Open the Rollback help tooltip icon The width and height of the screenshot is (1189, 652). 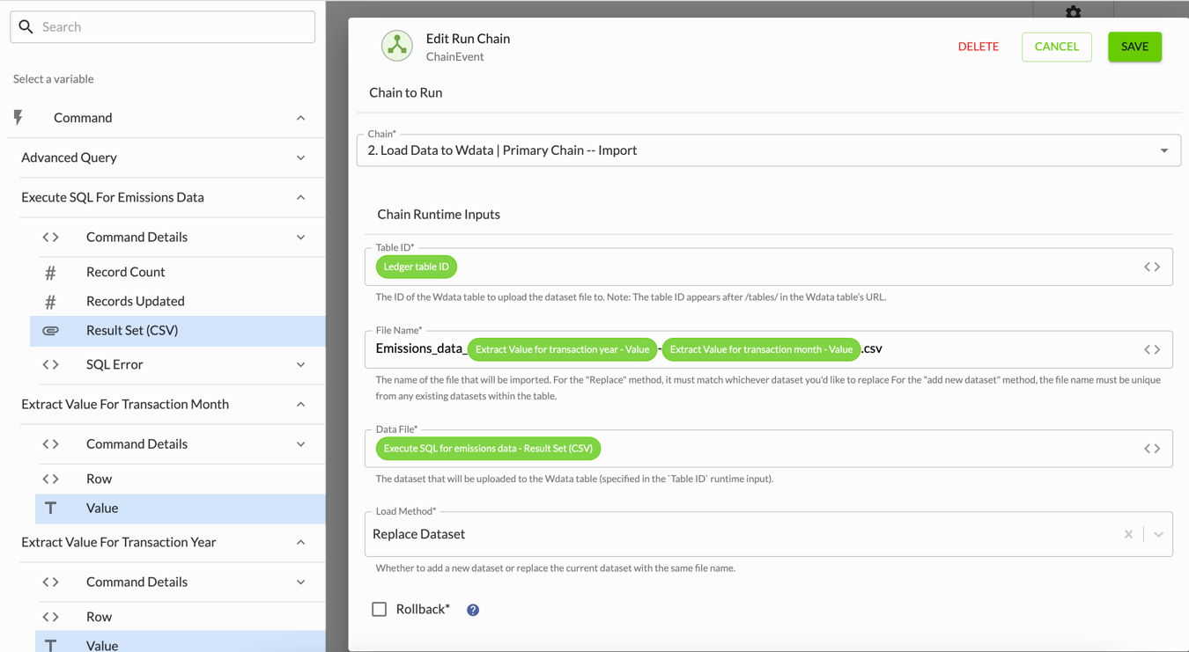pos(473,610)
